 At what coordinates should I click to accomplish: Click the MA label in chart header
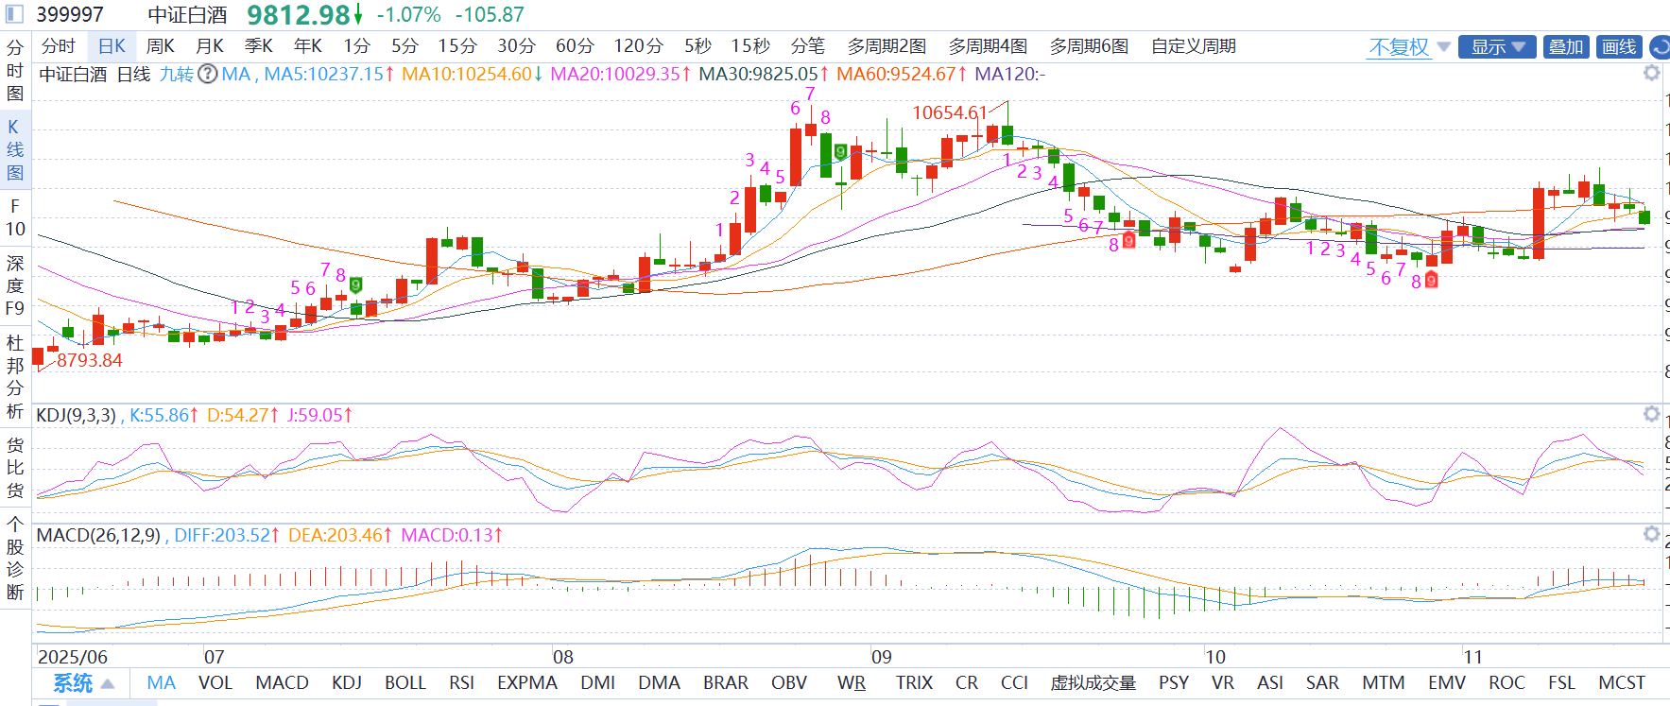236,74
